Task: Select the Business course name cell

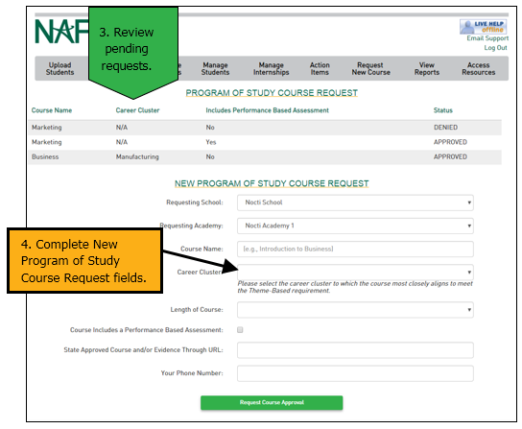Action: 45,156
